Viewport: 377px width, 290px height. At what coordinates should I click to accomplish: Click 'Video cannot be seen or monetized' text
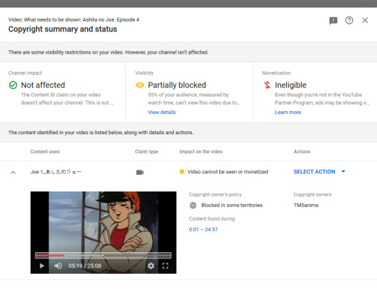tap(228, 172)
